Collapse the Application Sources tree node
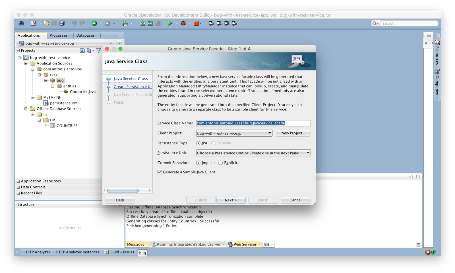The height and width of the screenshot is (273, 455). pyautogui.click(x=26, y=63)
